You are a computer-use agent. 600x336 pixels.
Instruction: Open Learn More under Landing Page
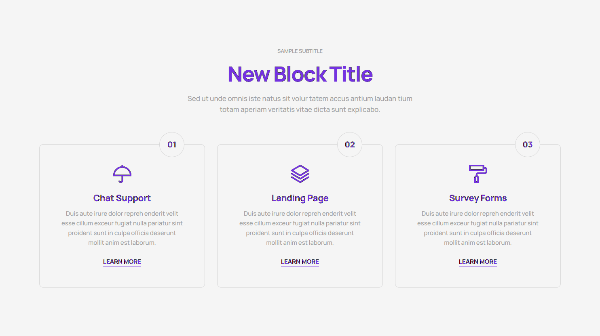[x=300, y=262]
